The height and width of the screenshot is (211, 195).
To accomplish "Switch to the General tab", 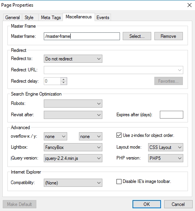I will pos(13,18).
